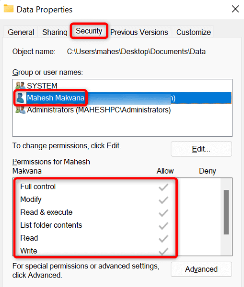Open the Advanced settings button
244x287 pixels.
coord(201,269)
